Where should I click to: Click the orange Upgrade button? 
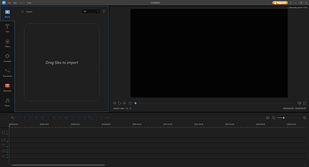click(280, 3)
